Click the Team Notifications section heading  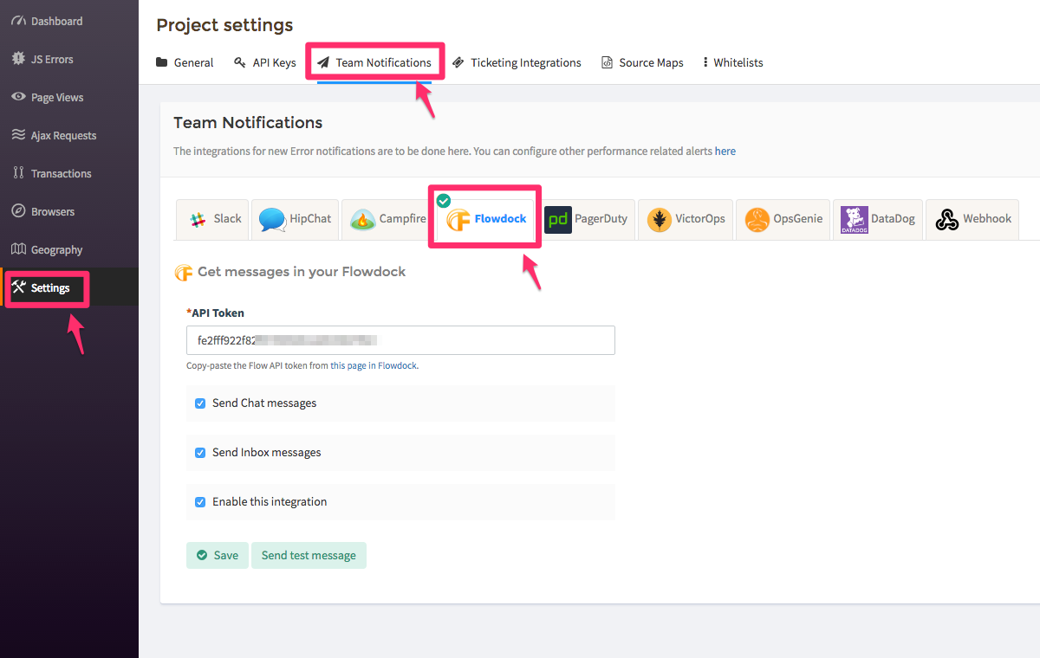pyautogui.click(x=248, y=123)
